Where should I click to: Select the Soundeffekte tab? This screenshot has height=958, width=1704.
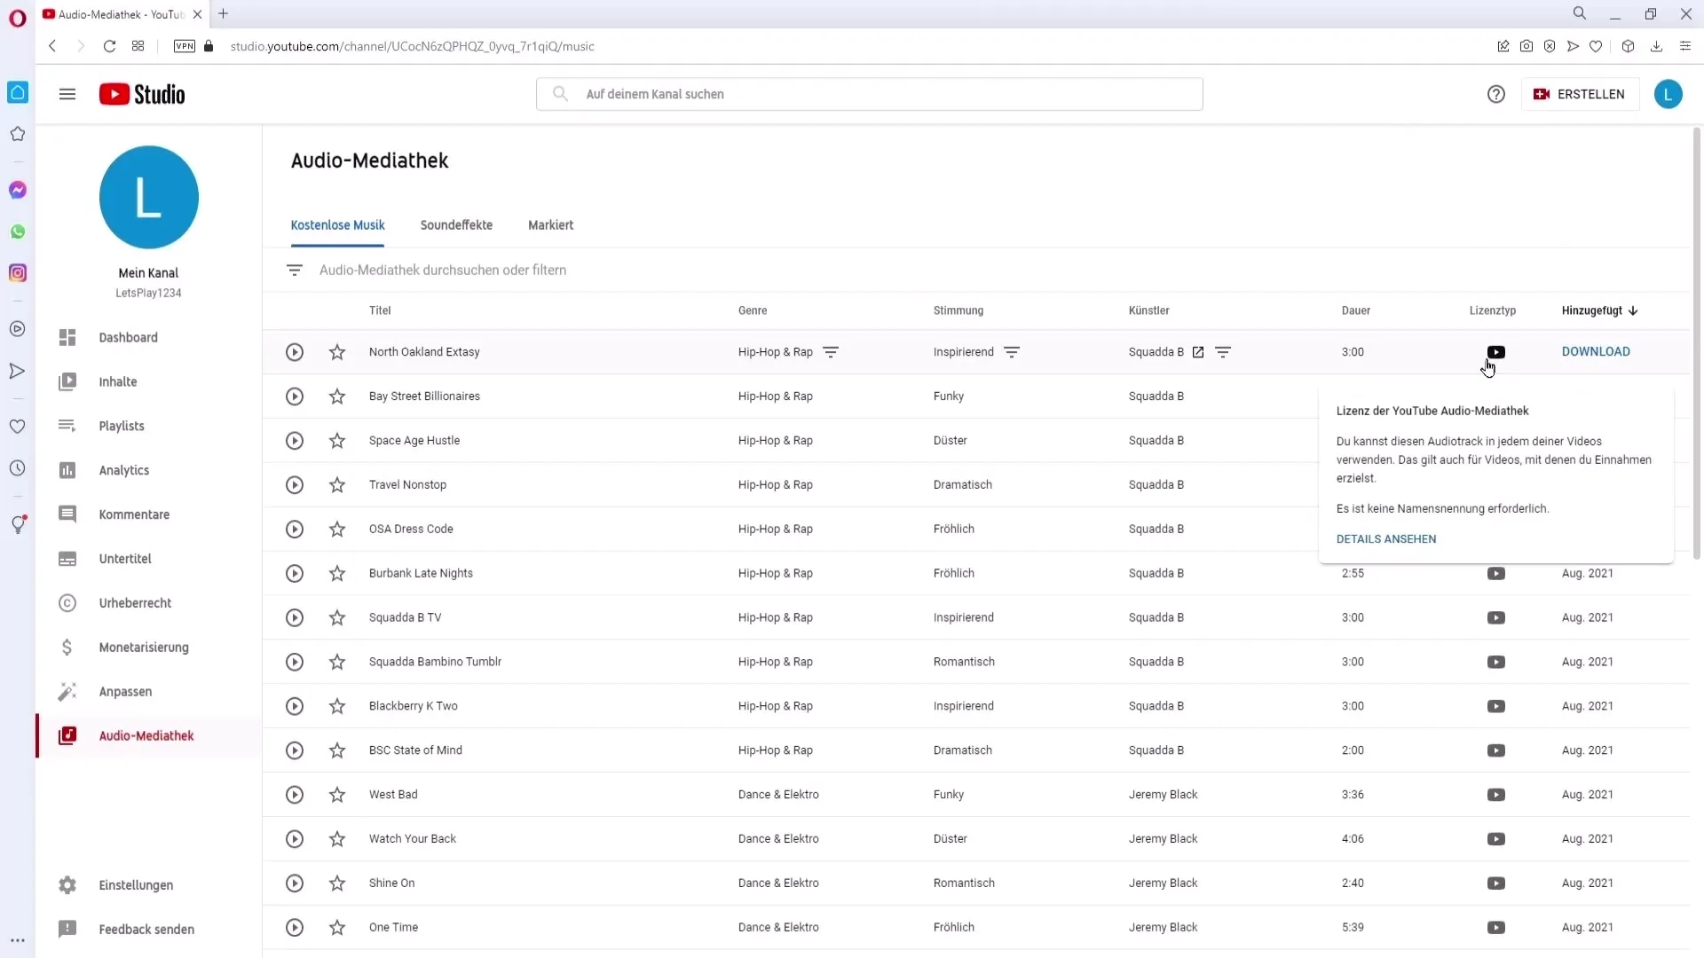pyautogui.click(x=456, y=224)
